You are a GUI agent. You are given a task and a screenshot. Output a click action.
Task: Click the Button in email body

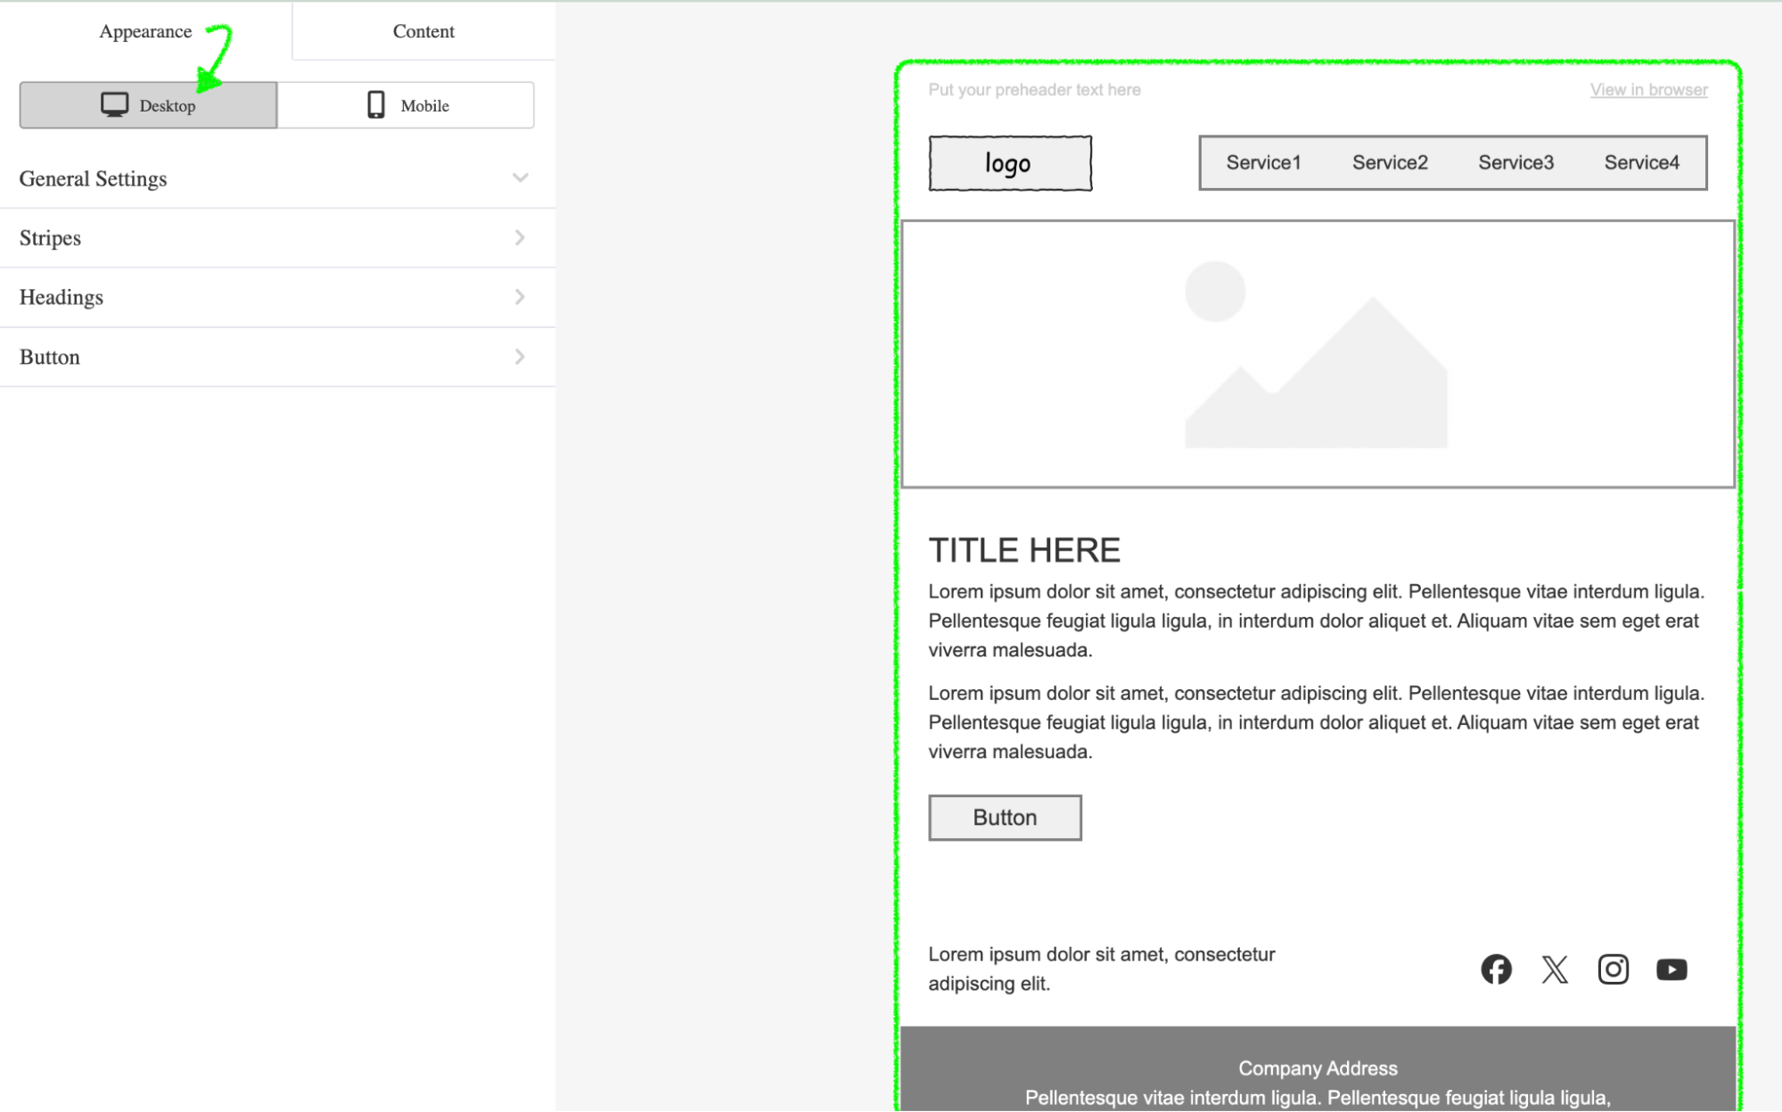tap(1005, 818)
